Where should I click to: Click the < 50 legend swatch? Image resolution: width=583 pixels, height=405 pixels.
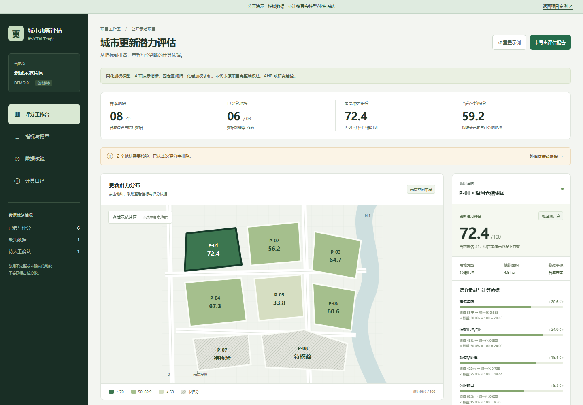161,392
